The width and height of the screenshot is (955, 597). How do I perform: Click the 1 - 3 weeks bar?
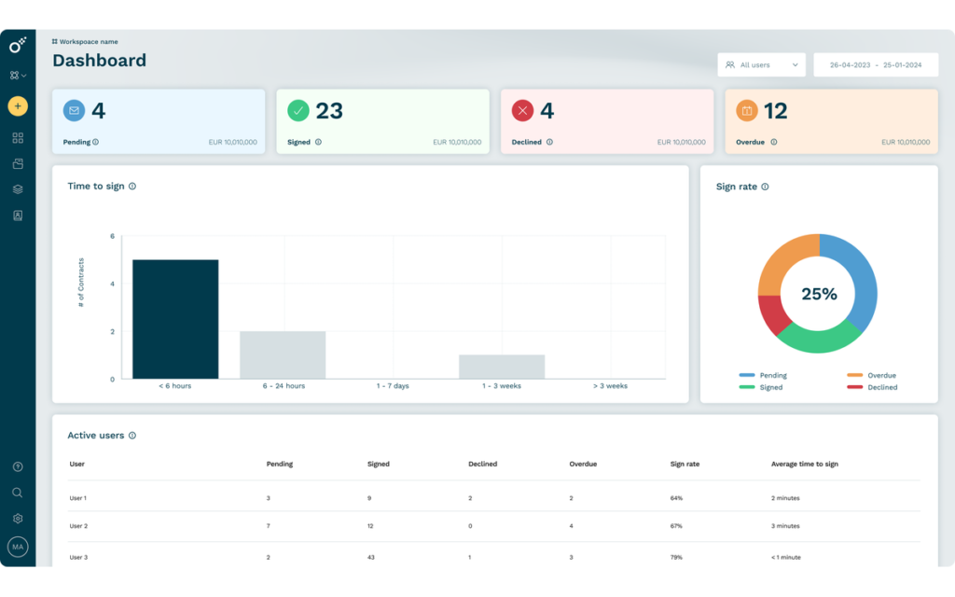tap(502, 367)
